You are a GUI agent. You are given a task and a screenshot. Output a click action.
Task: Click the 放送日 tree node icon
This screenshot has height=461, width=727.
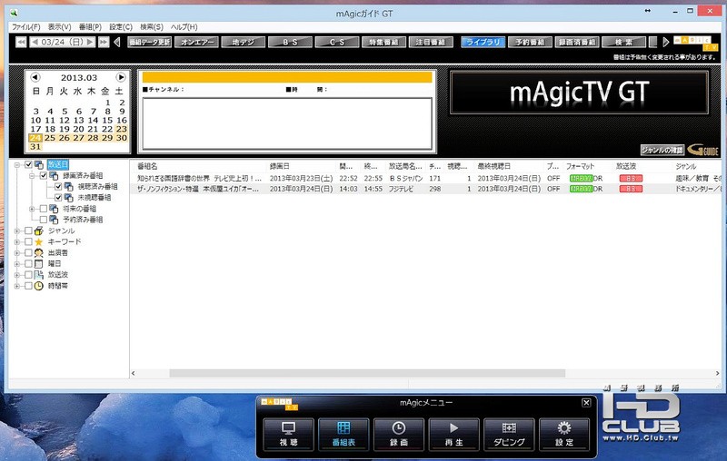(39, 164)
